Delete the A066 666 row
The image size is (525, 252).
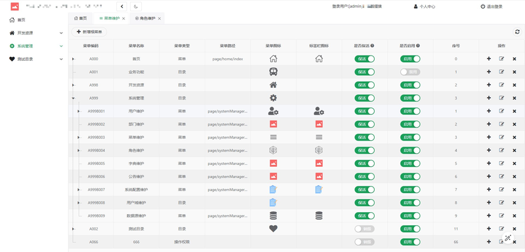(x=514, y=242)
